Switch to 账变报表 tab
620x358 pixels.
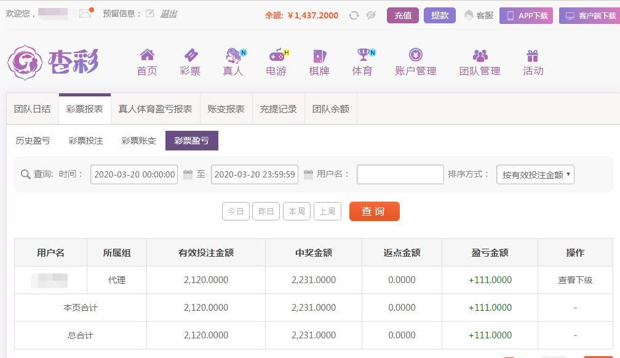tap(226, 109)
